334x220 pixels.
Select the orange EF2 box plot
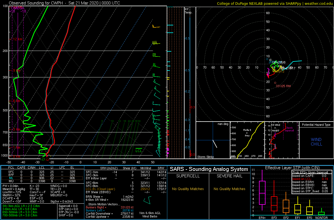[x=286, y=204]
